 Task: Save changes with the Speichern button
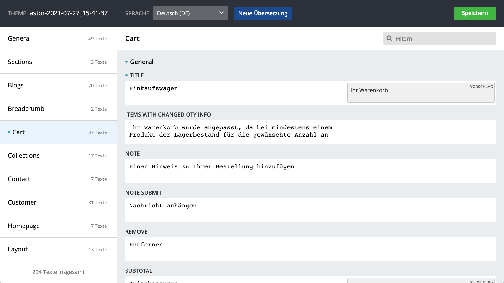tap(475, 13)
